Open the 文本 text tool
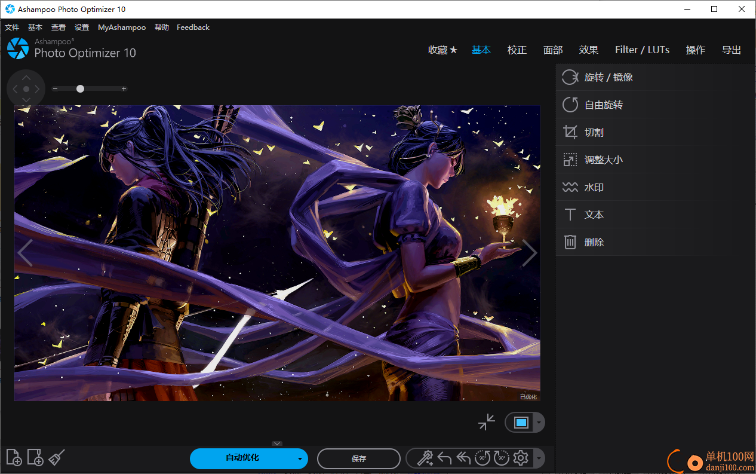Viewport: 756px width, 474px height. tap(656, 215)
